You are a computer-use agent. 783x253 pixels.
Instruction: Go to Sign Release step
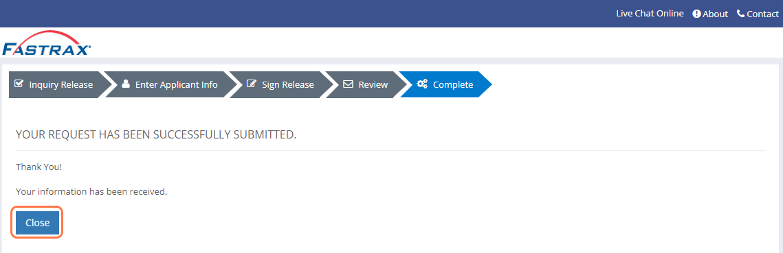280,84
